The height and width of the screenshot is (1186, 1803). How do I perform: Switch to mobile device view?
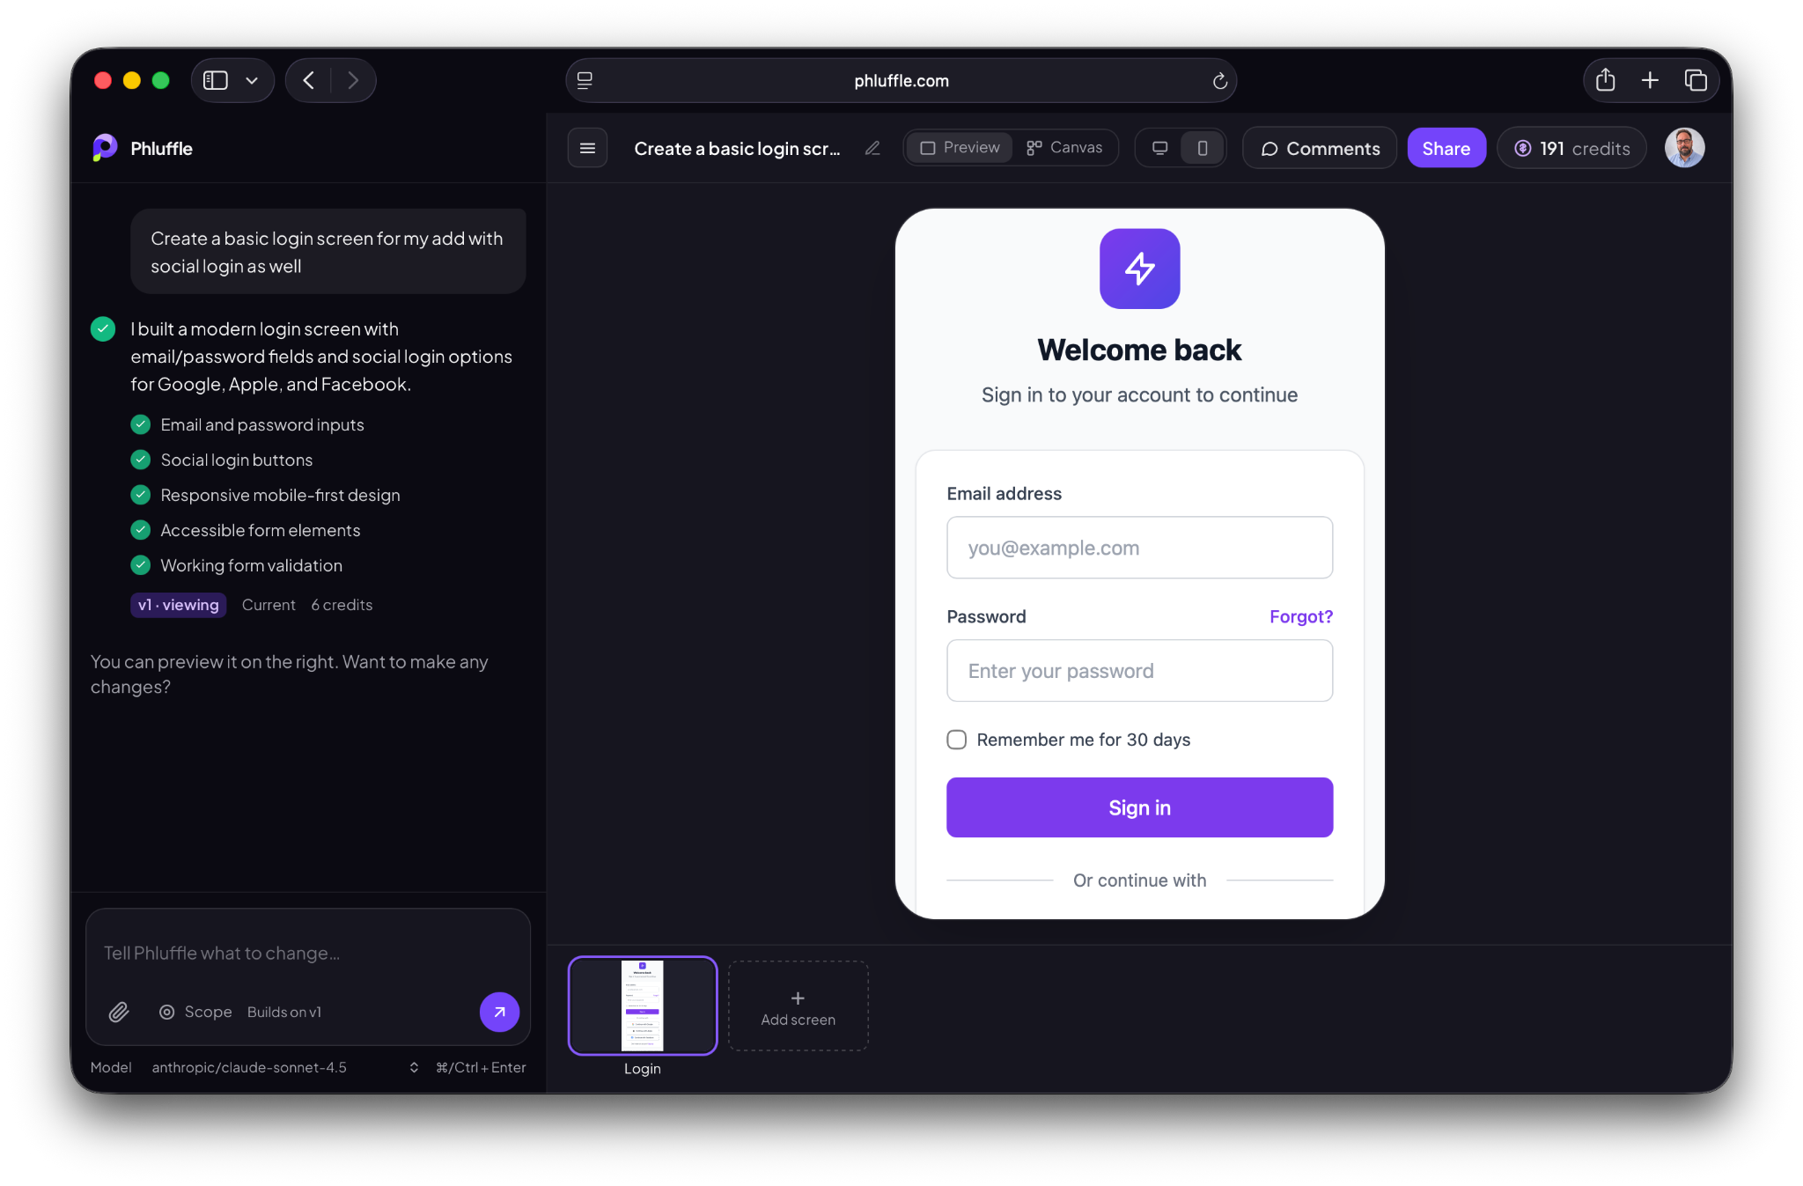click(1202, 148)
